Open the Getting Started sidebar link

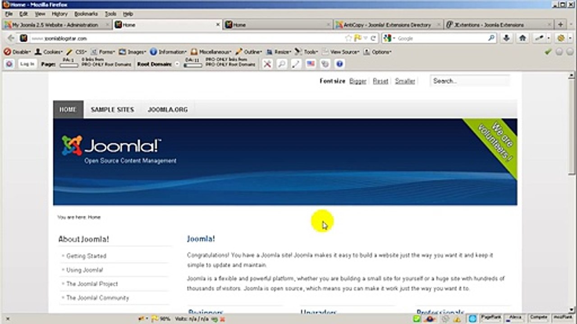pos(86,256)
